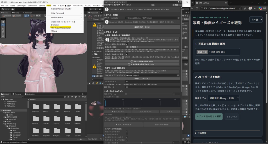Click モデルを読み込んで解析 button

click(x=209, y=116)
